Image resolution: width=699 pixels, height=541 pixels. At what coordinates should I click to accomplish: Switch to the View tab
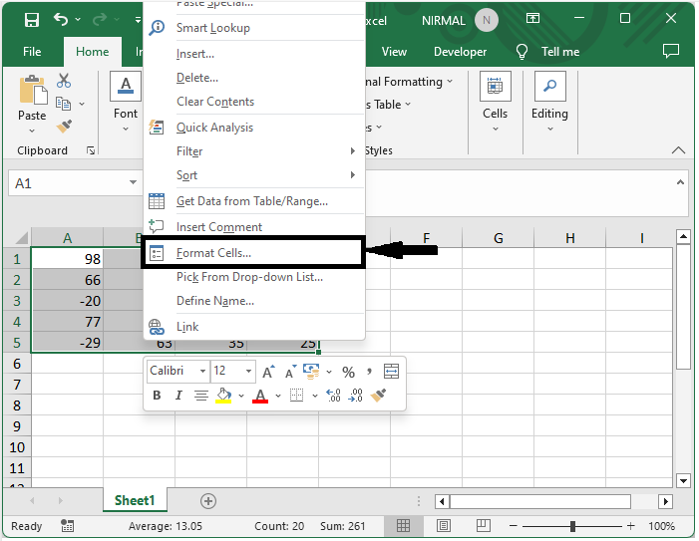click(394, 52)
